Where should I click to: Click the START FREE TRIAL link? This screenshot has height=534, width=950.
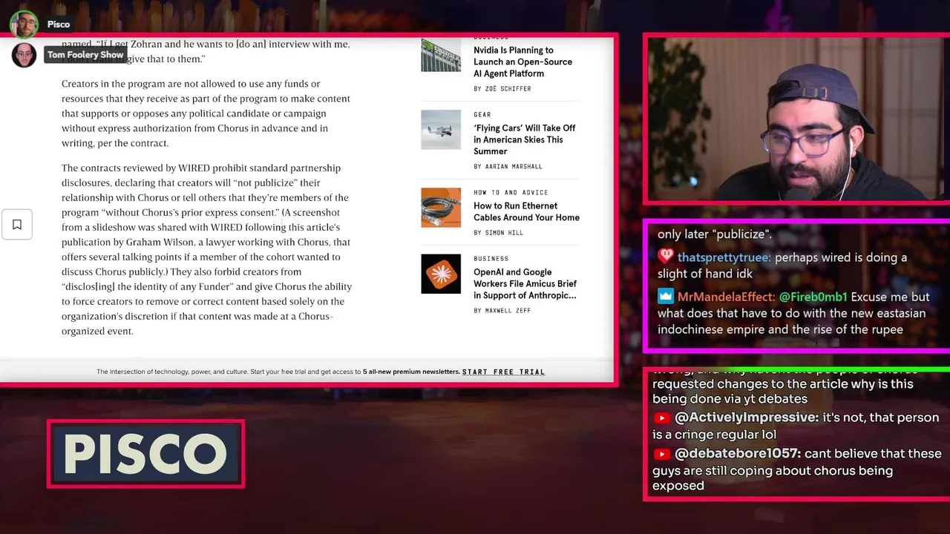[x=503, y=372]
